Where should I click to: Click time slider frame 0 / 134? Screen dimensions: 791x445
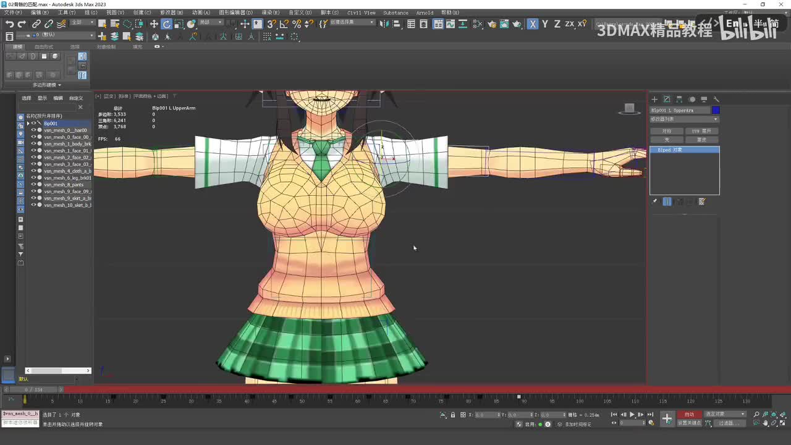(34, 389)
